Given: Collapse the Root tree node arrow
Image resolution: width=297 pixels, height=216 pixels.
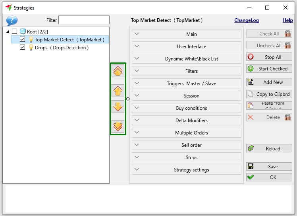Looking at the screenshot, I should click(x=8, y=31).
